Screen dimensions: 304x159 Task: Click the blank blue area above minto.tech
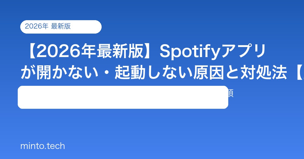click(x=101, y=126)
